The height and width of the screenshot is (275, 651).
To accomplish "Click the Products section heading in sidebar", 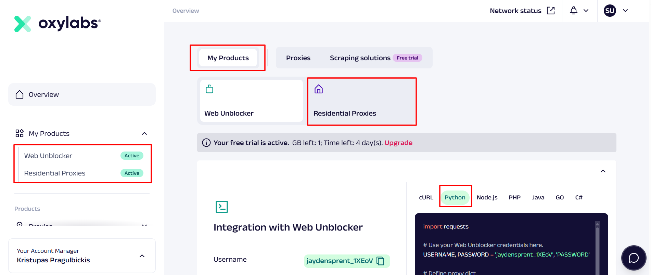I will point(27,209).
